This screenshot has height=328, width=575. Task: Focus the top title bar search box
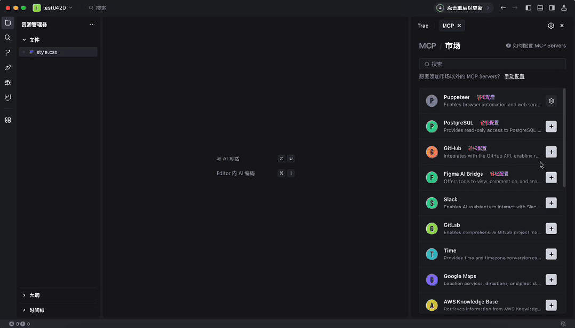98,7
